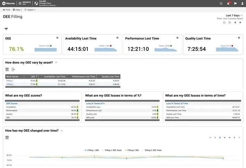
Task: Click the Loss in Terms of % link
Action: click(95, 103)
